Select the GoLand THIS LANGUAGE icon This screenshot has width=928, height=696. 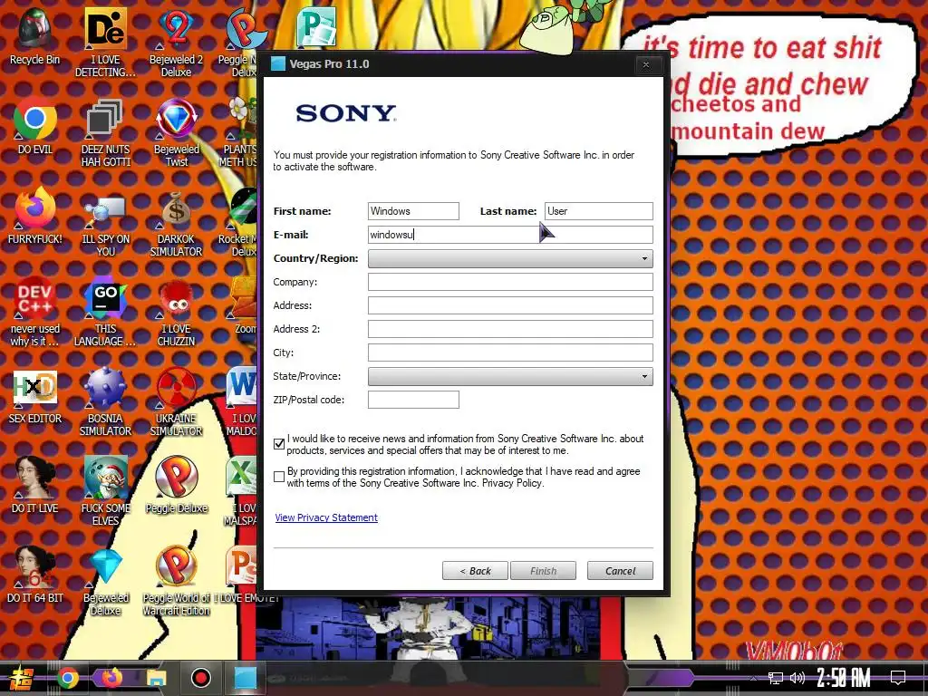105,313
